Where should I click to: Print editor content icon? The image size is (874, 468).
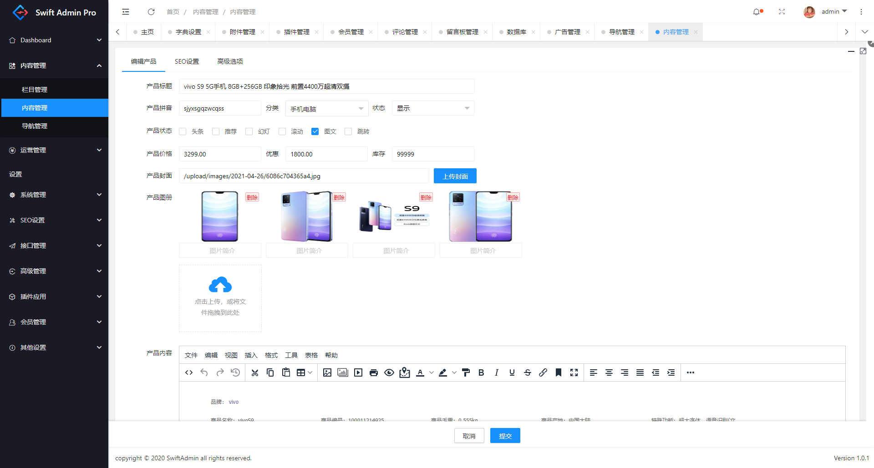(374, 372)
